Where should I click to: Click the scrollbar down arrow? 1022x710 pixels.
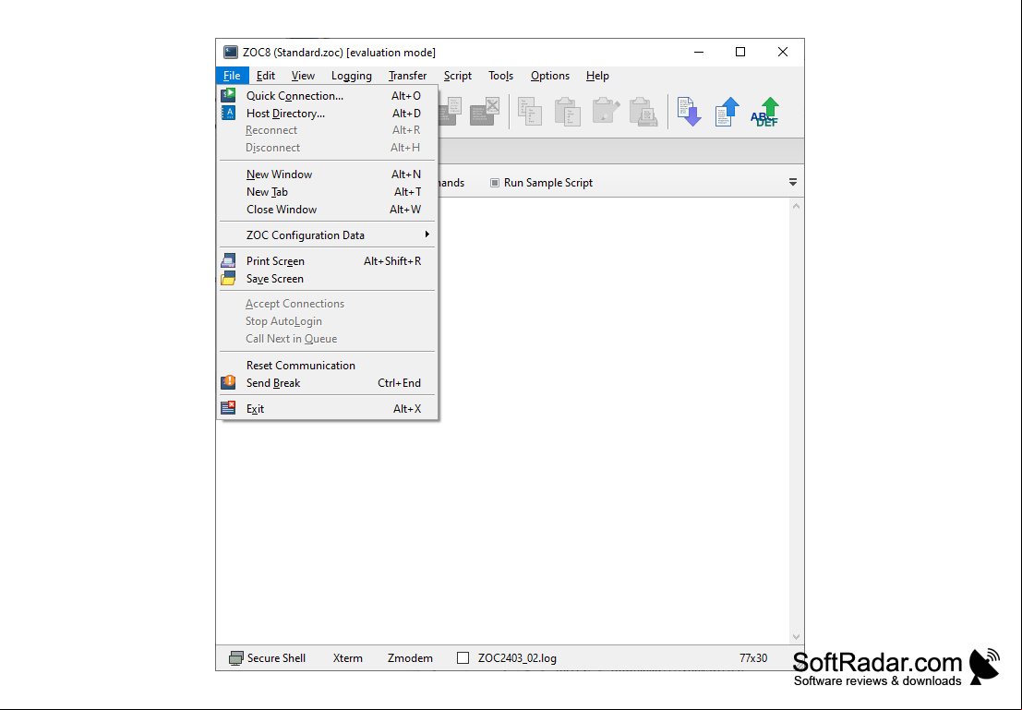pyautogui.click(x=796, y=637)
